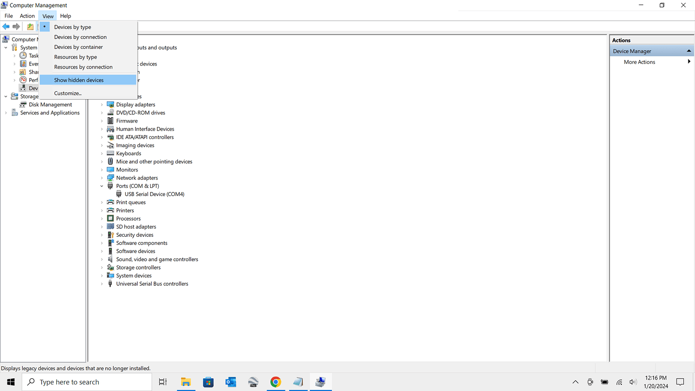The height and width of the screenshot is (391, 695).
Task: Select Mice and other pointing devices
Action: click(154, 162)
